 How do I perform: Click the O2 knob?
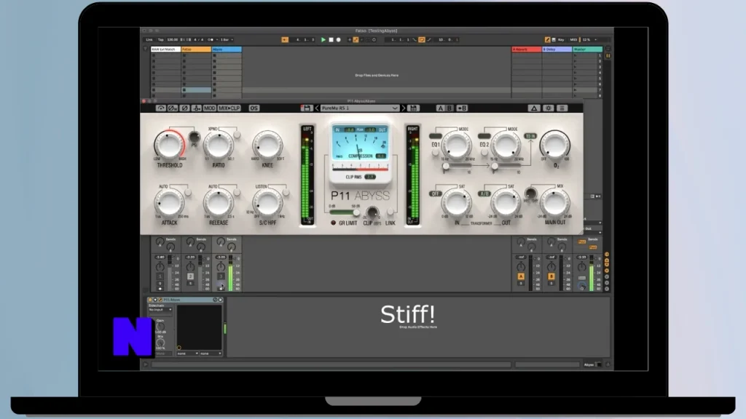pos(554,145)
